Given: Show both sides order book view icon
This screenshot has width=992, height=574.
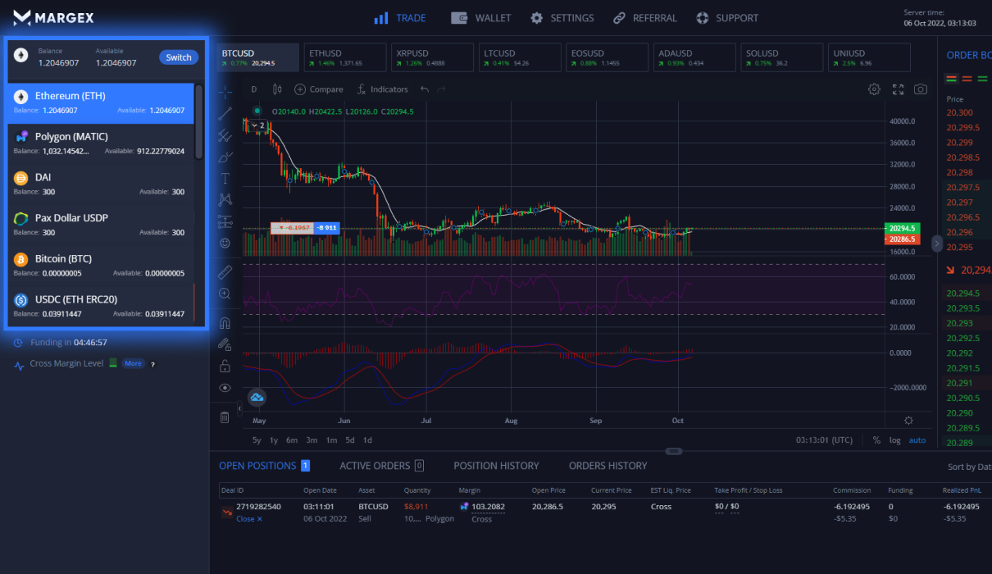Looking at the screenshot, I should [x=952, y=79].
